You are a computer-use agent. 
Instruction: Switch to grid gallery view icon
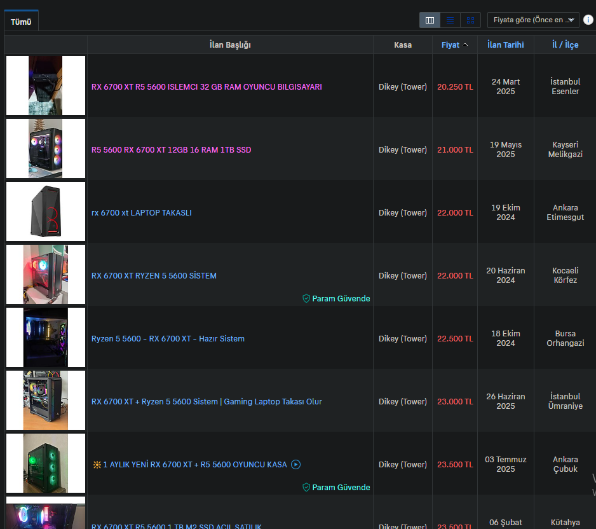(470, 20)
